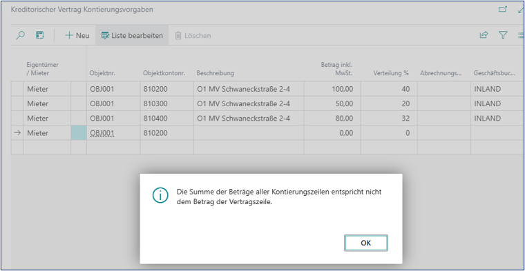This screenshot has width=525, height=271.
Task: Open the filter pane funnel icon
Action: tap(503, 35)
